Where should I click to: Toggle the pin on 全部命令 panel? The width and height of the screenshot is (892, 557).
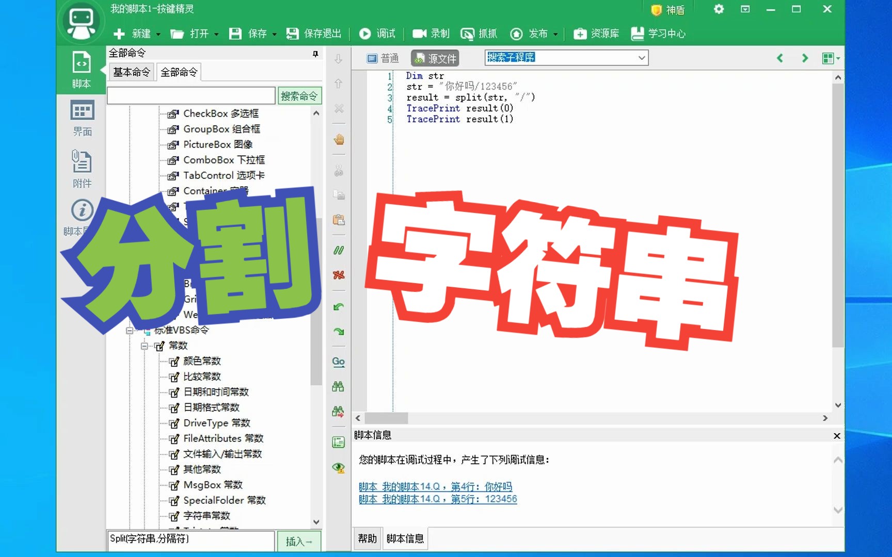pos(315,53)
